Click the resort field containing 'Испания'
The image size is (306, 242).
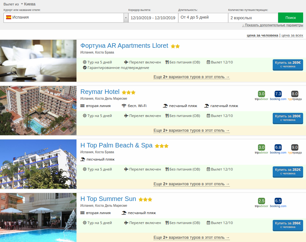[x=64, y=18]
